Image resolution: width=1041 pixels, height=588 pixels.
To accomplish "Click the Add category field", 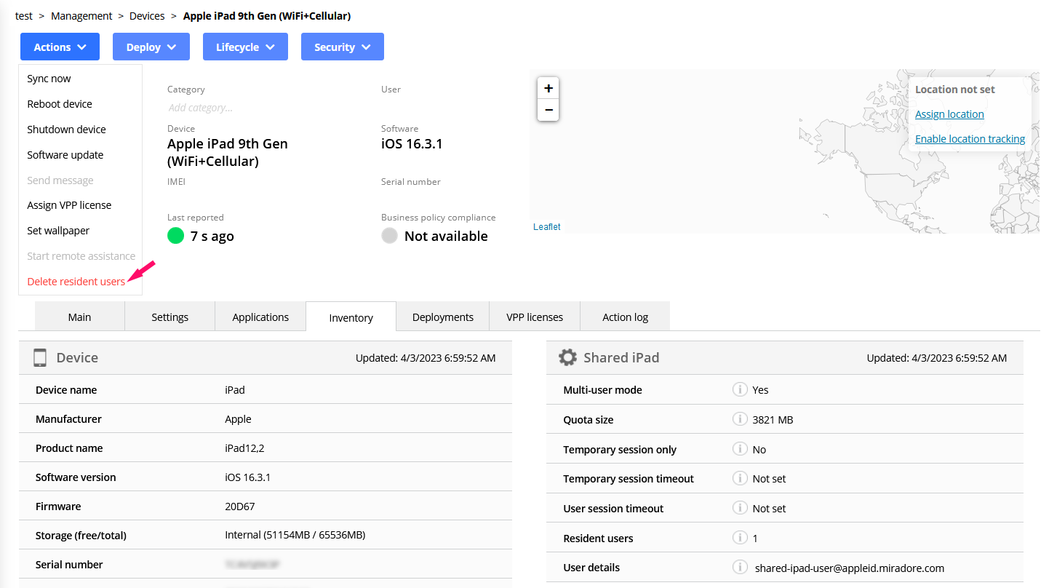I will click(x=201, y=108).
